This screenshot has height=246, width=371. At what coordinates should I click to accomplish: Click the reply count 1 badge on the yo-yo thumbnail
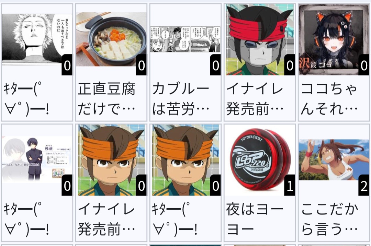(290, 185)
